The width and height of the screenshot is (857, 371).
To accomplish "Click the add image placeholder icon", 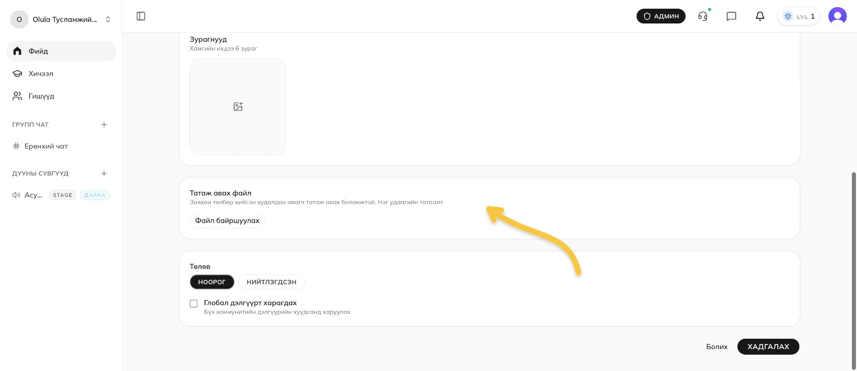I will [238, 107].
